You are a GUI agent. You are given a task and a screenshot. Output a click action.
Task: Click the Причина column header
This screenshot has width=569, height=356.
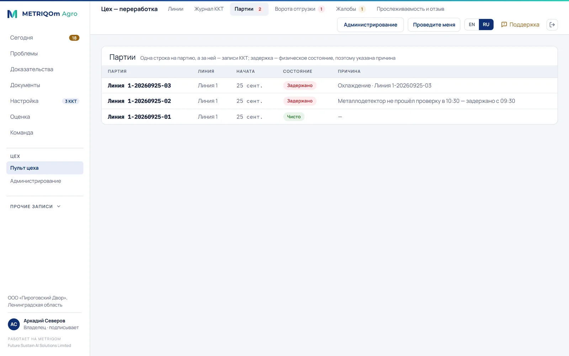(x=349, y=71)
